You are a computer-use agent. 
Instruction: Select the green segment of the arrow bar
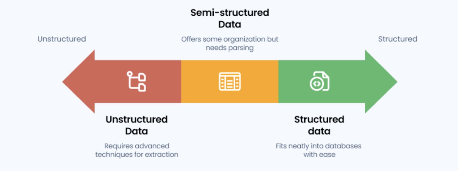pos(346,81)
